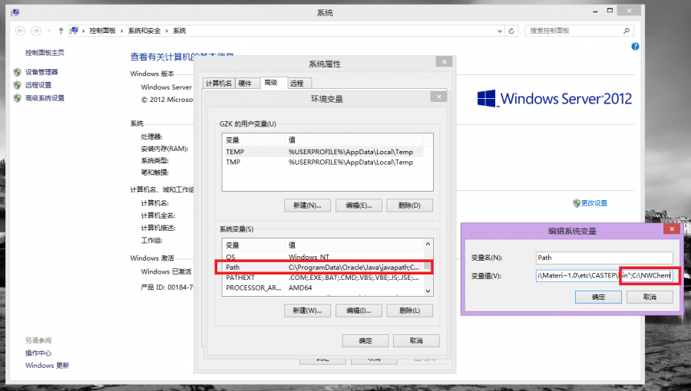Screen dimensions: 691x391
Task: Click shield icon beside 高级系统设置
Action: (18, 98)
